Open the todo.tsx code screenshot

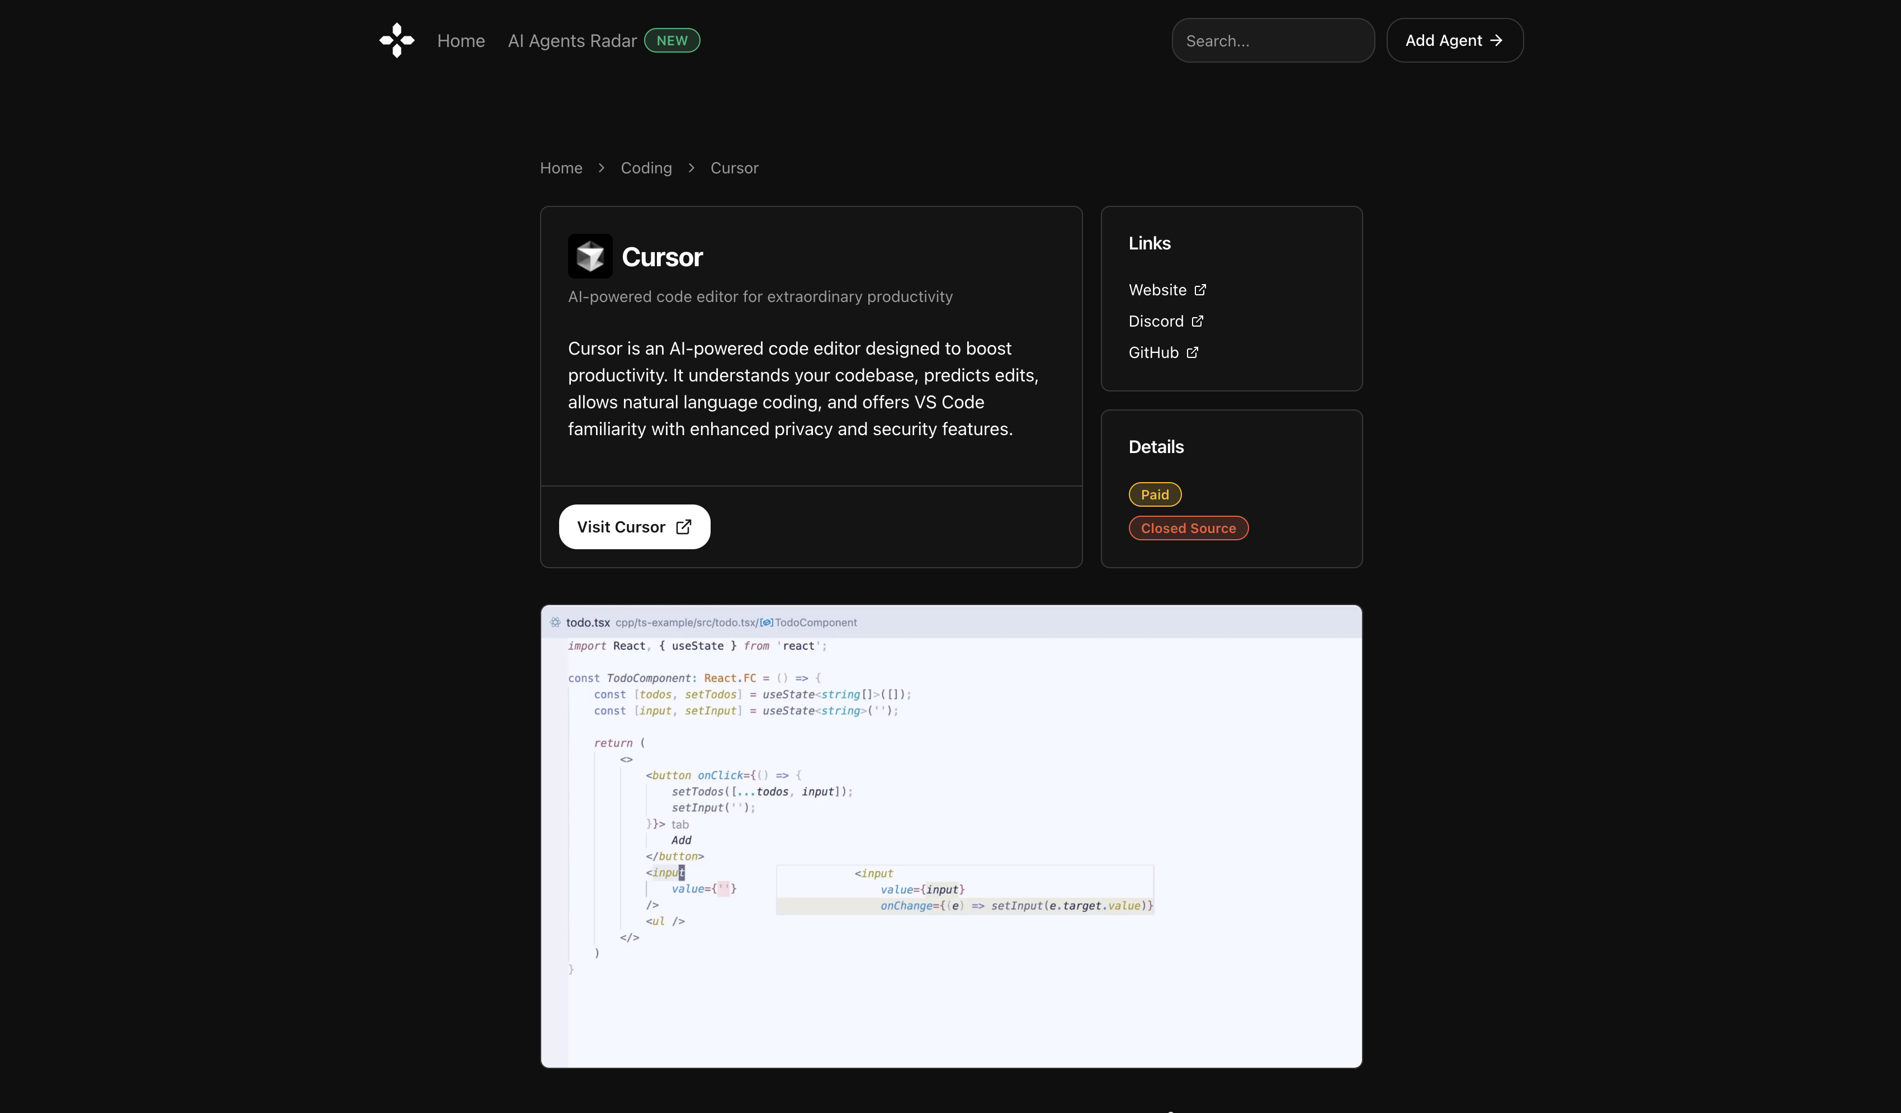coord(950,836)
